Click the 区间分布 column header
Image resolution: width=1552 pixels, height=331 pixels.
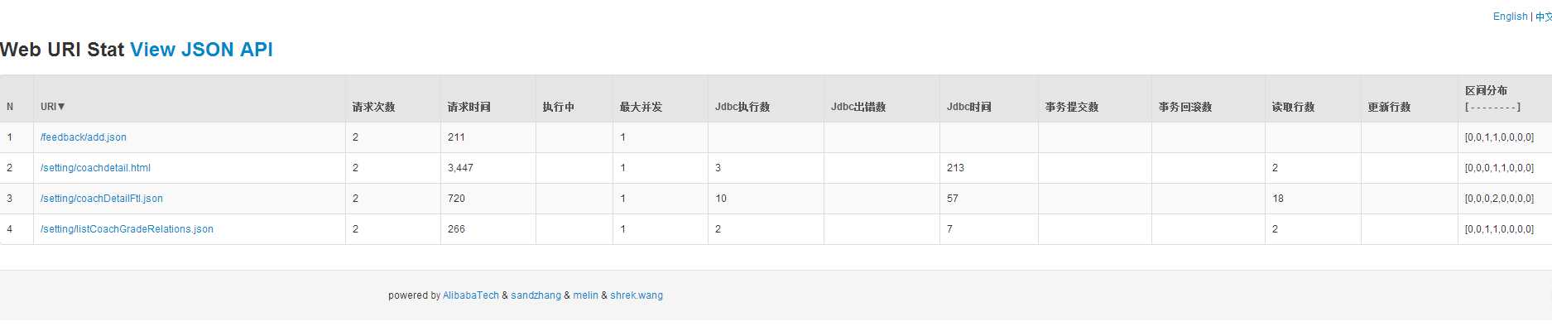(1486, 90)
